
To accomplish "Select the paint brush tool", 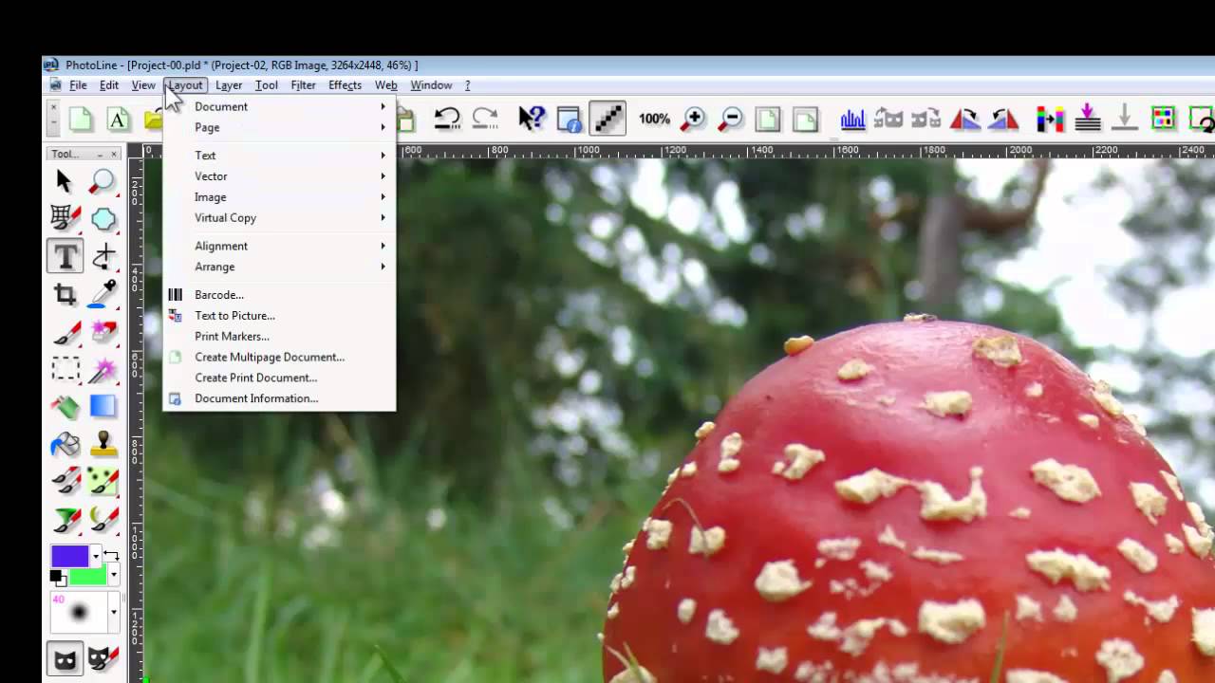I will coord(65,332).
